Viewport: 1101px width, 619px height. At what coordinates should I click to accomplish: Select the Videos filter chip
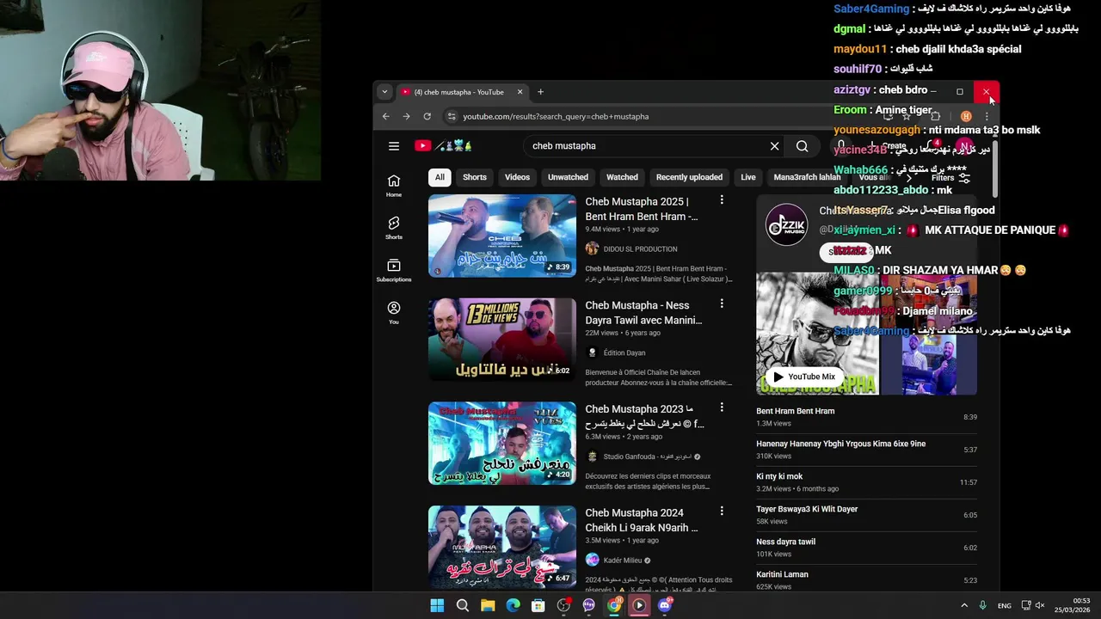(x=517, y=177)
